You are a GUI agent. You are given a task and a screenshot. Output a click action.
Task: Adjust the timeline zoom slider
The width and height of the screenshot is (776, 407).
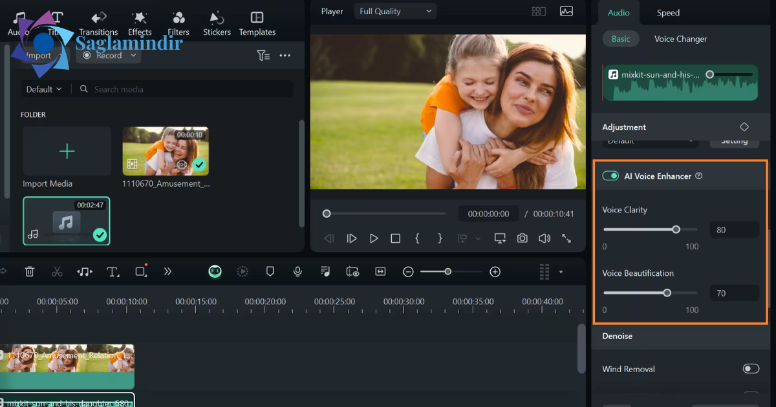click(451, 272)
